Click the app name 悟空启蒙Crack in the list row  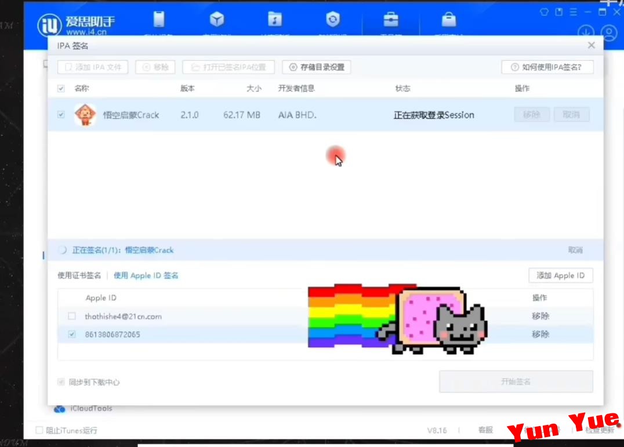pyautogui.click(x=131, y=115)
